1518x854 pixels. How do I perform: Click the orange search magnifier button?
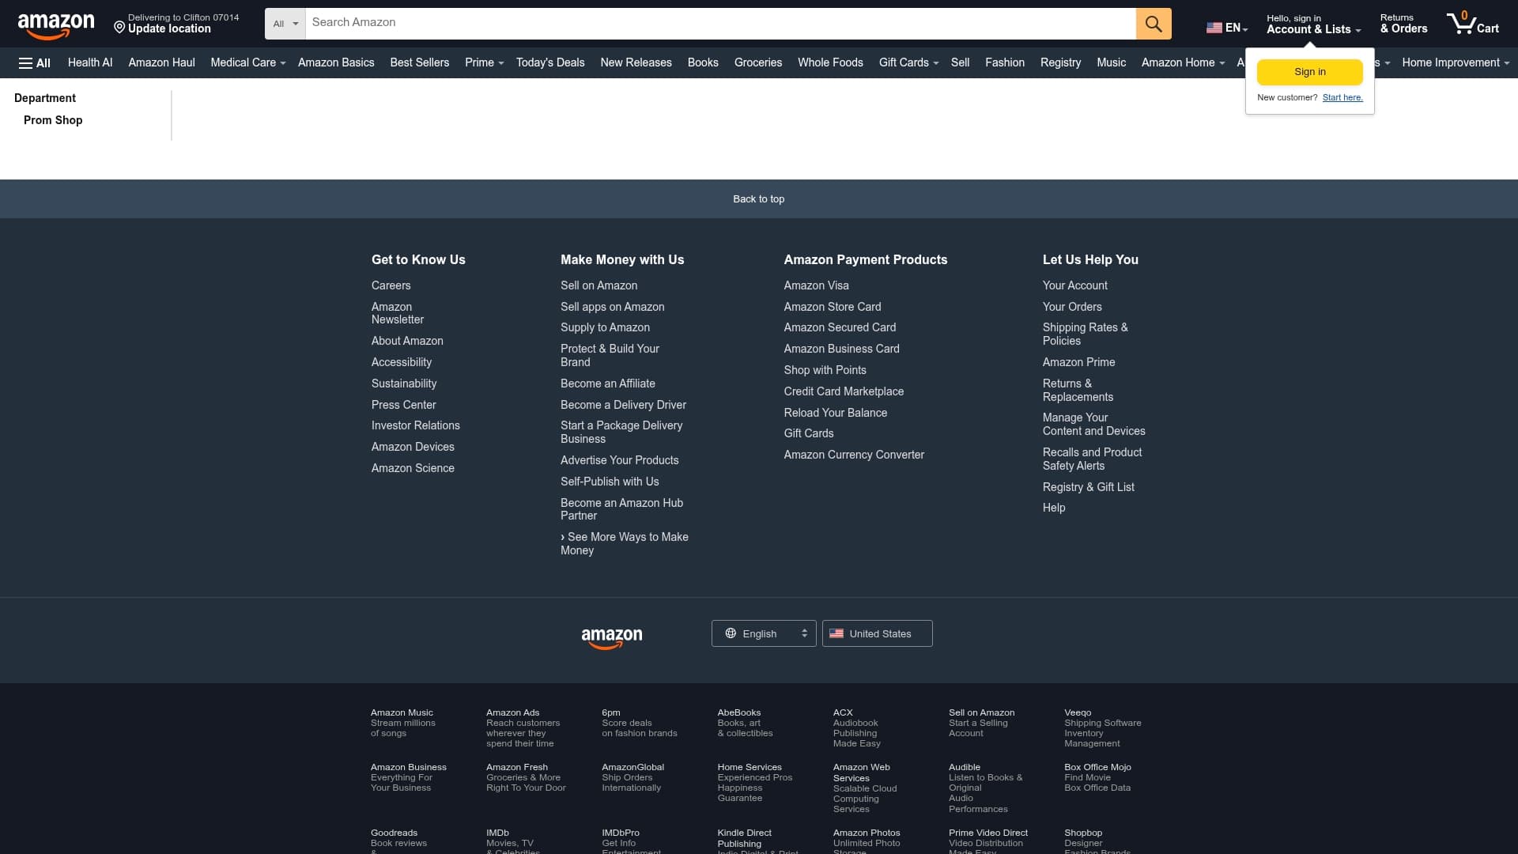(1154, 24)
